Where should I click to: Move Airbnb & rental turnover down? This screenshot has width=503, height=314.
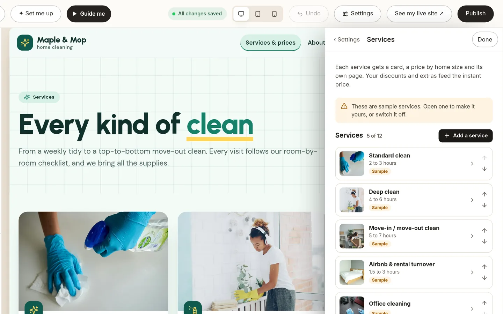484,278
